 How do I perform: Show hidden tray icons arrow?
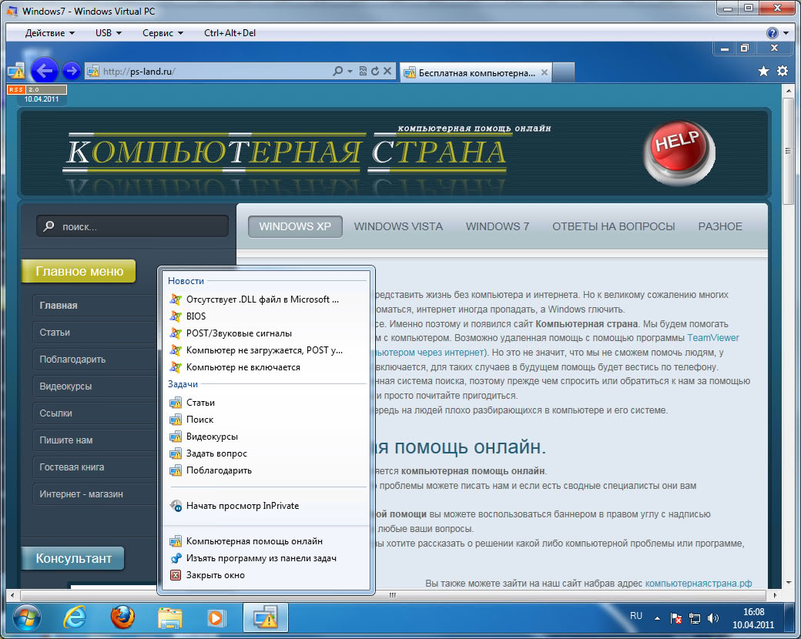pos(657,618)
